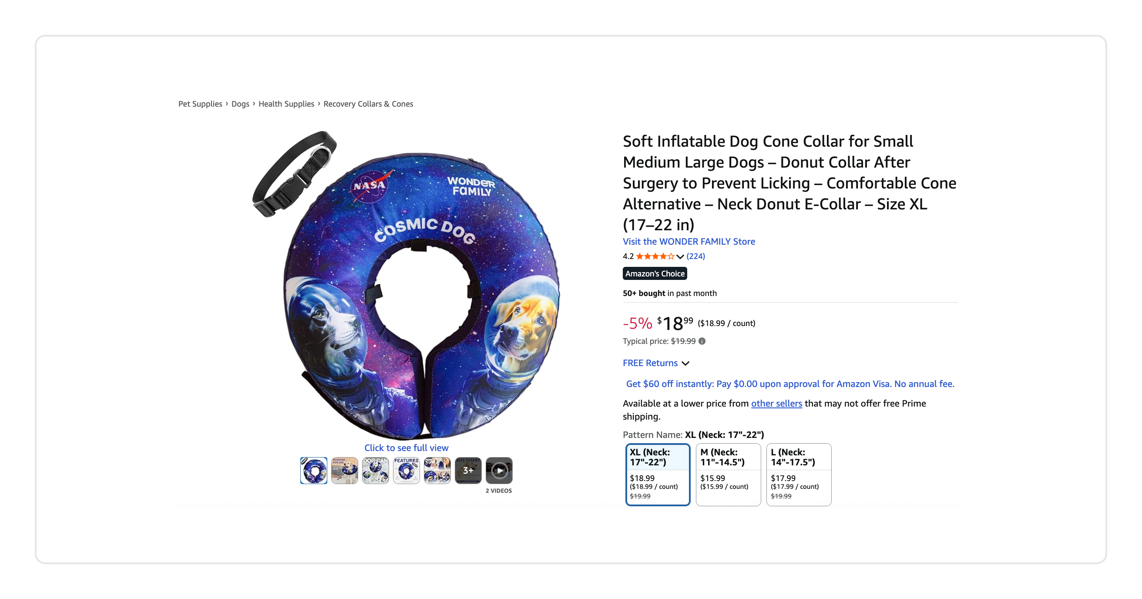Viewport: 1142px width, 599px height.
Task: Click the star rating icons
Action: tap(655, 256)
